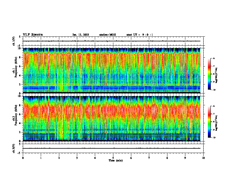Viewport: 229px width, 177px height.
Task: Click the "10" minute tick on time axis
Action: coord(203,158)
